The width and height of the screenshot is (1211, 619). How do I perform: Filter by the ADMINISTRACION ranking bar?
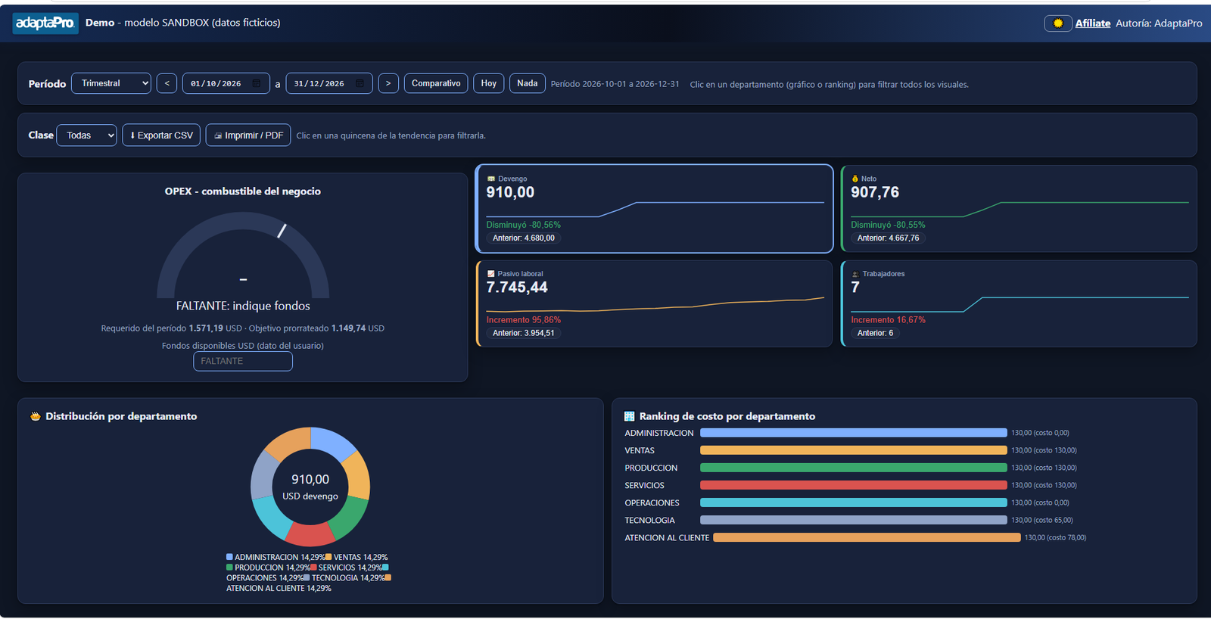coord(854,433)
